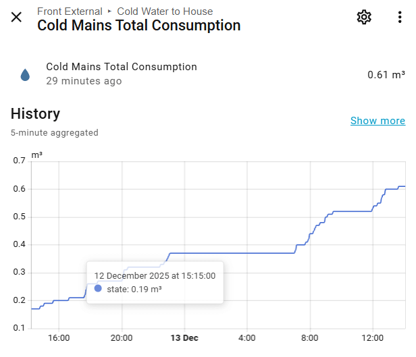The height and width of the screenshot is (357, 416).
Task: Click the 13 Dec label on time axis
Action: click(184, 337)
